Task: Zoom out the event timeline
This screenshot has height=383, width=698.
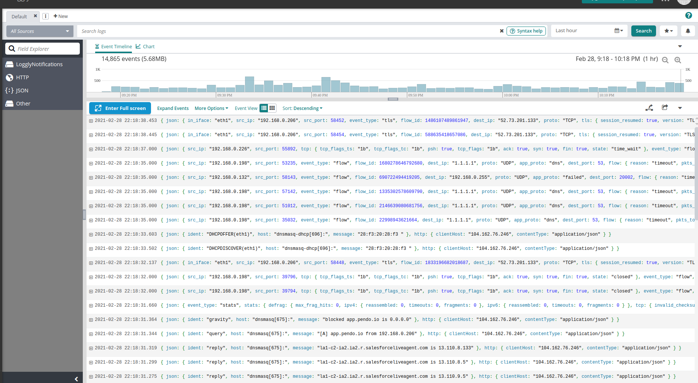Action: pos(665,60)
